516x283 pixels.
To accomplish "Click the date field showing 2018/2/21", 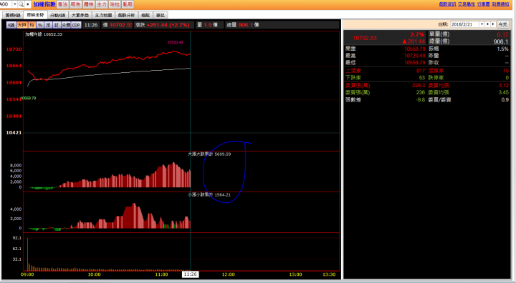I will click(x=464, y=24).
